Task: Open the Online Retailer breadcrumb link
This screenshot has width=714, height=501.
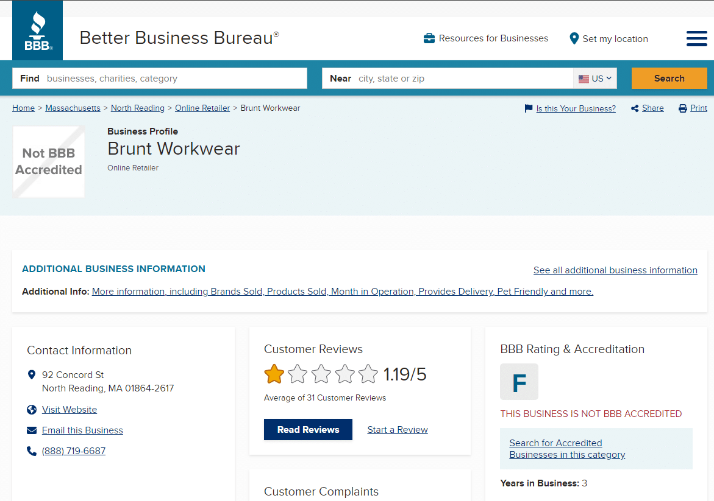Action: pos(202,108)
